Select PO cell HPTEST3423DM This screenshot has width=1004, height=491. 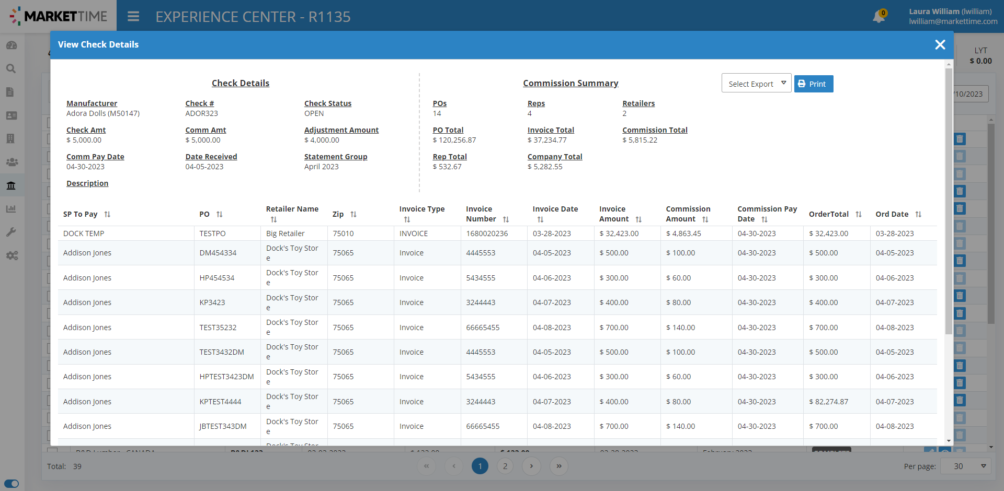227,377
